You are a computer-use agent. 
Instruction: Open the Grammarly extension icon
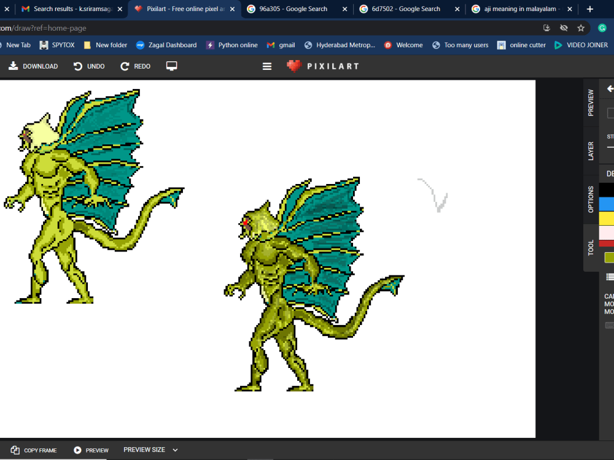click(x=602, y=28)
